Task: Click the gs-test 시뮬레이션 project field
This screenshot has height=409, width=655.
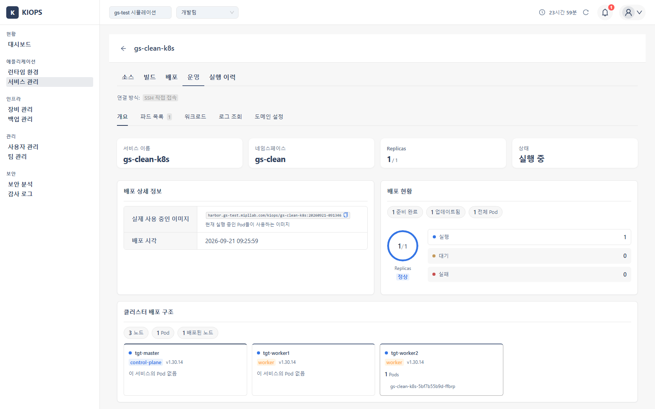Action: 140,12
